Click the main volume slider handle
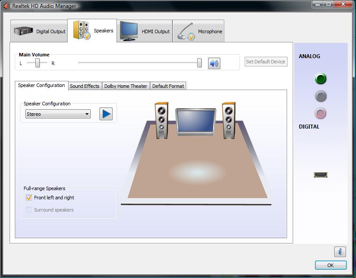 [199, 63]
